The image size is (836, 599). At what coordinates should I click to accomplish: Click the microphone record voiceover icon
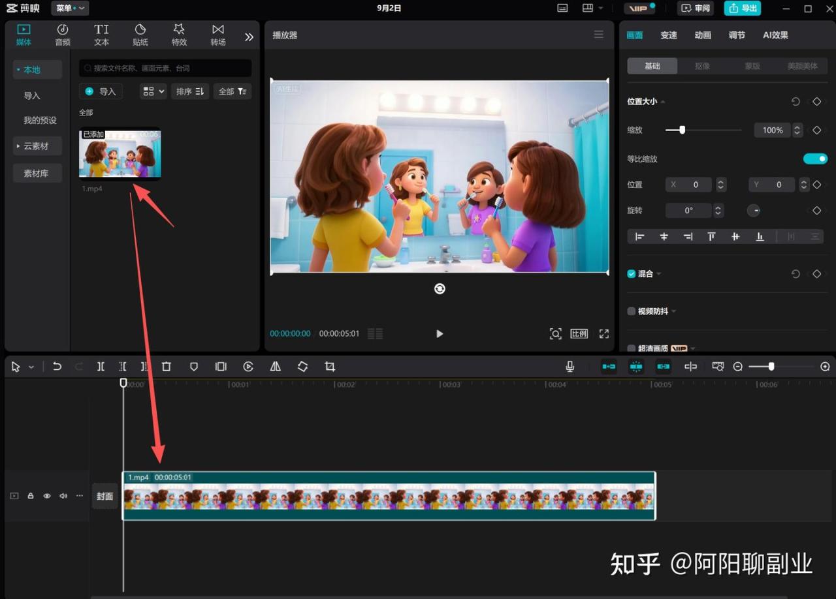[x=570, y=367]
